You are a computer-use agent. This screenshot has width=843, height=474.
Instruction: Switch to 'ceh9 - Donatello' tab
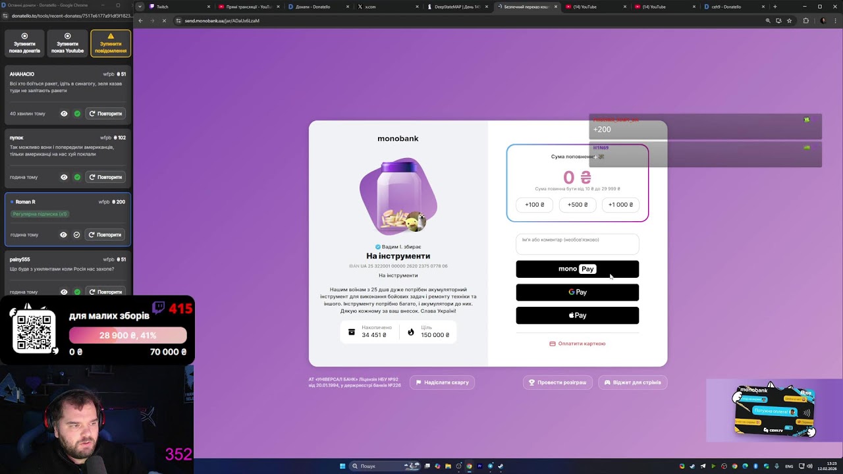[734, 7]
